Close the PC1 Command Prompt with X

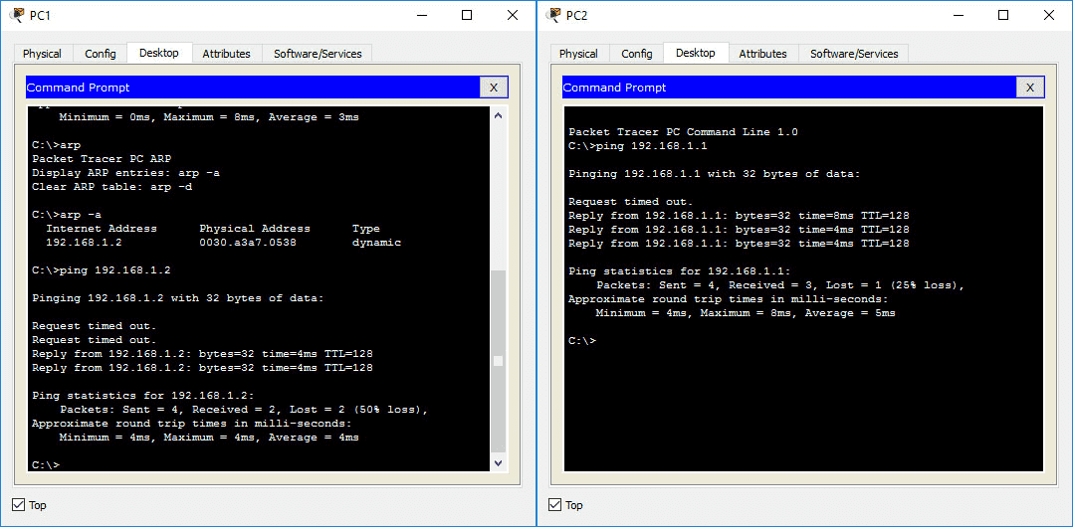493,88
